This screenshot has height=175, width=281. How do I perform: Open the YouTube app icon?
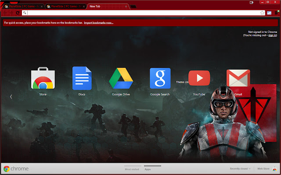click(199, 78)
